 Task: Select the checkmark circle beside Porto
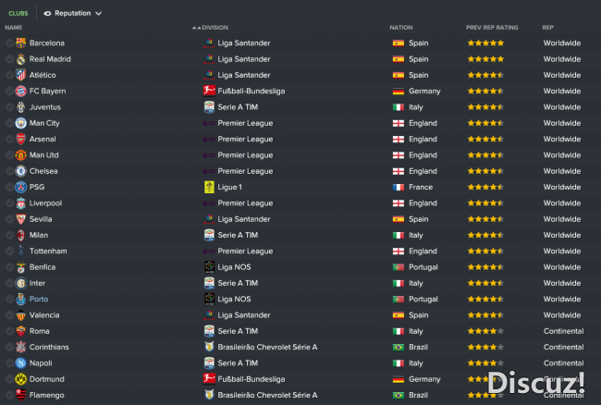click(9, 299)
